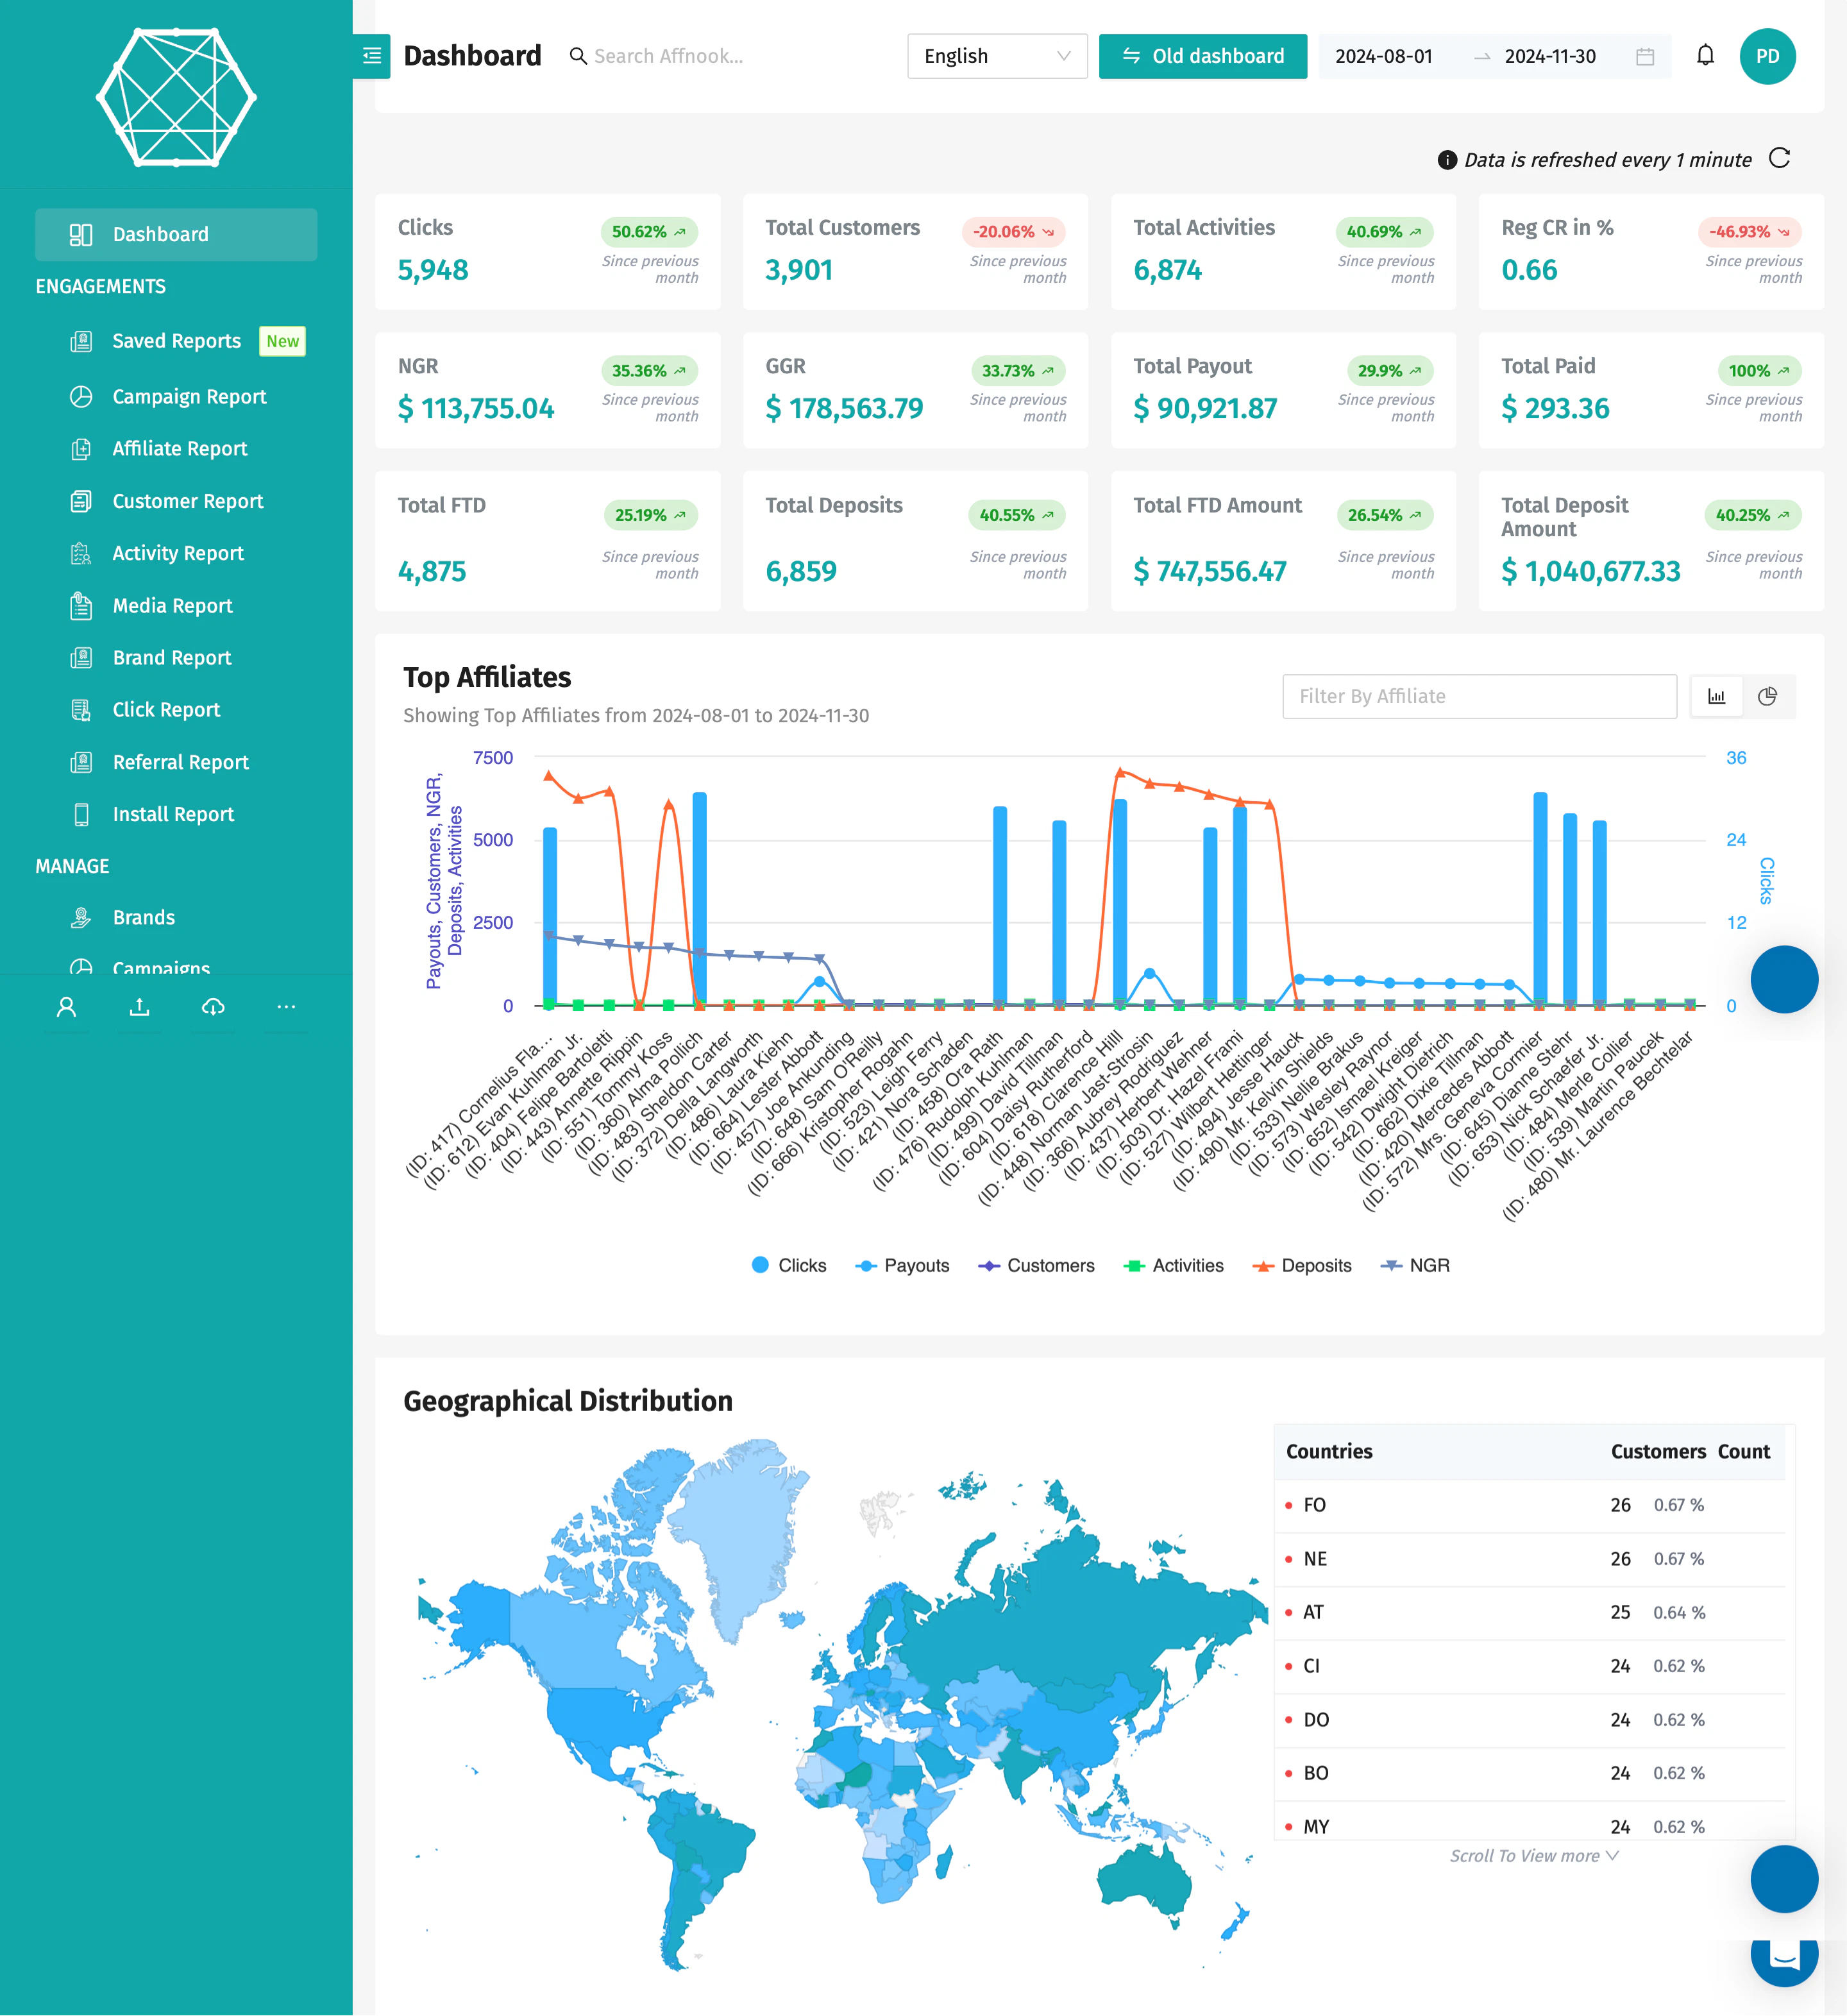This screenshot has width=1847, height=2016.
Task: Click the refresh data icon
Action: [x=1781, y=159]
